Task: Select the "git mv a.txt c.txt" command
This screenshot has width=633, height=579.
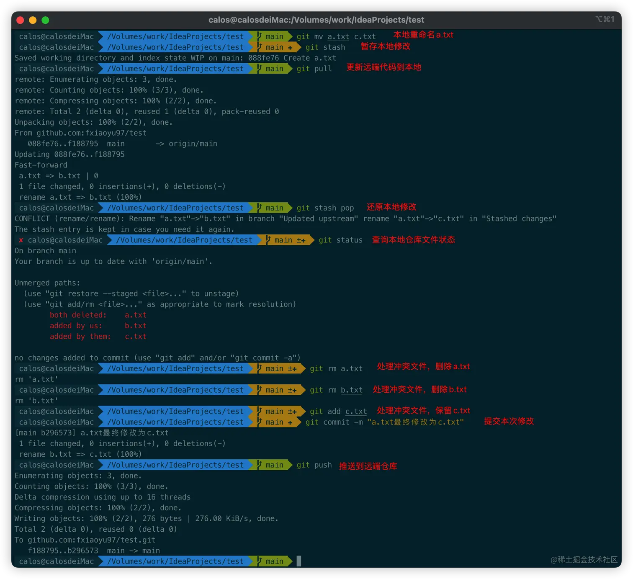Action: point(336,37)
